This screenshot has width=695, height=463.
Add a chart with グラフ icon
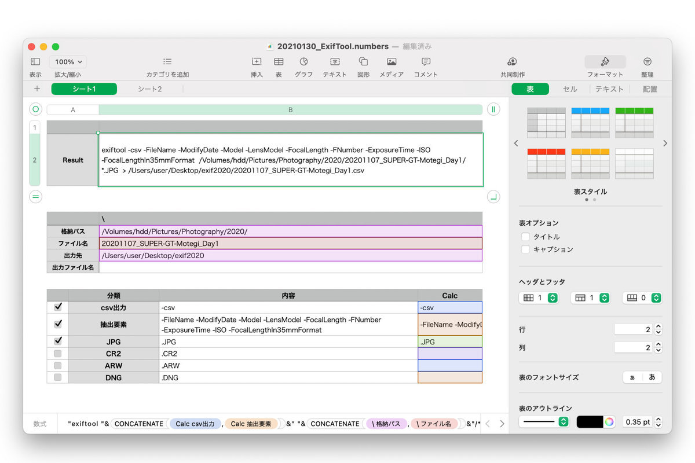(303, 61)
